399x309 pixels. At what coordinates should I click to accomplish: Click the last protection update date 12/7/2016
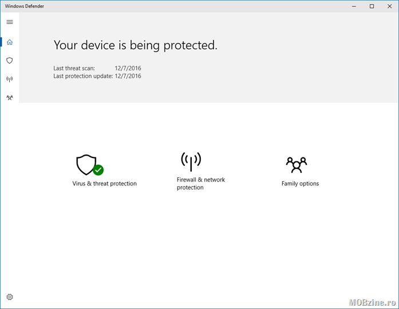[x=128, y=76]
